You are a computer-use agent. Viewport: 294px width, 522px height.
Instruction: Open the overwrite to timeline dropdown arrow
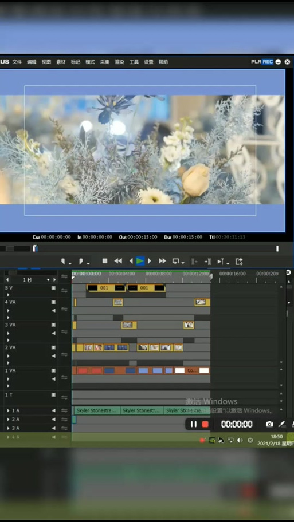[x=228, y=263]
